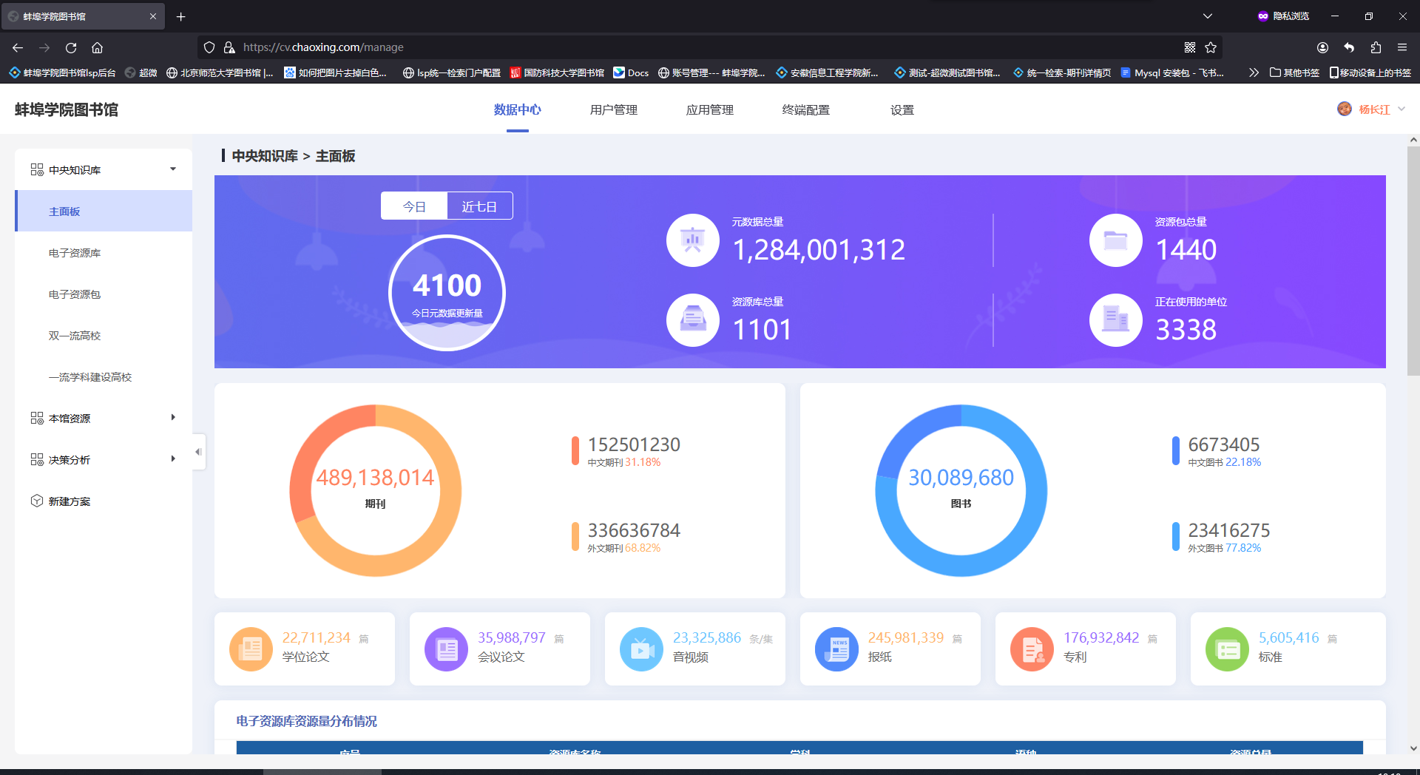The width and height of the screenshot is (1420, 775).
Task: Bookmark this page with the star icon
Action: click(1211, 47)
